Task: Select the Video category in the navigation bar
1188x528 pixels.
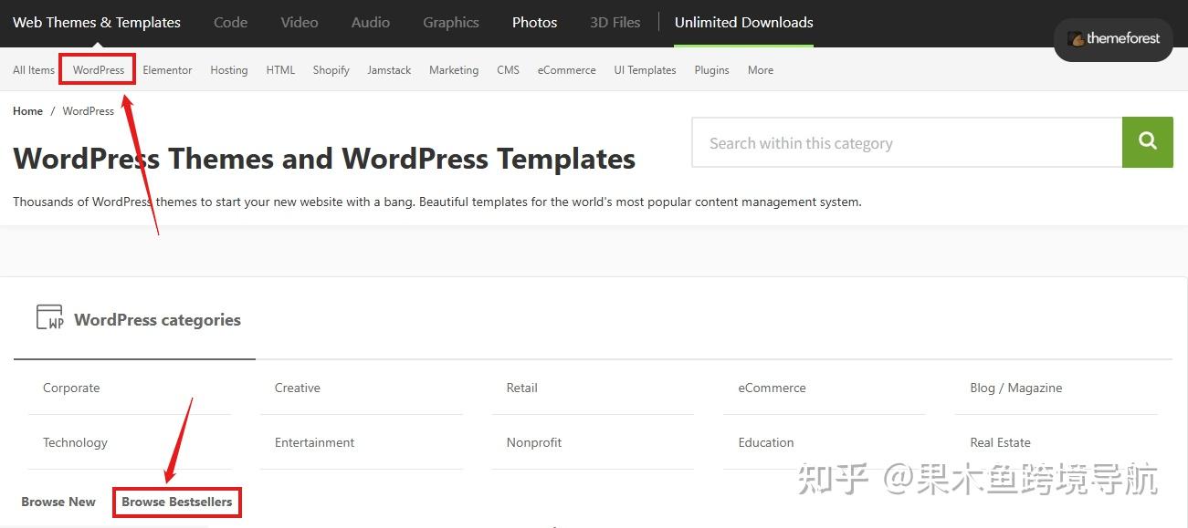Action: coord(299,22)
